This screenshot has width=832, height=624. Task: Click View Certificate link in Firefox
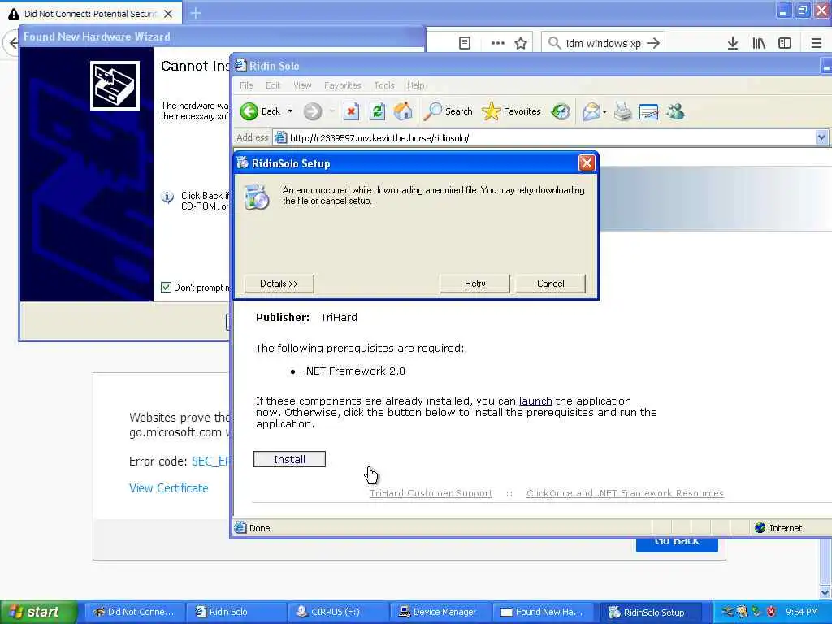169,488
